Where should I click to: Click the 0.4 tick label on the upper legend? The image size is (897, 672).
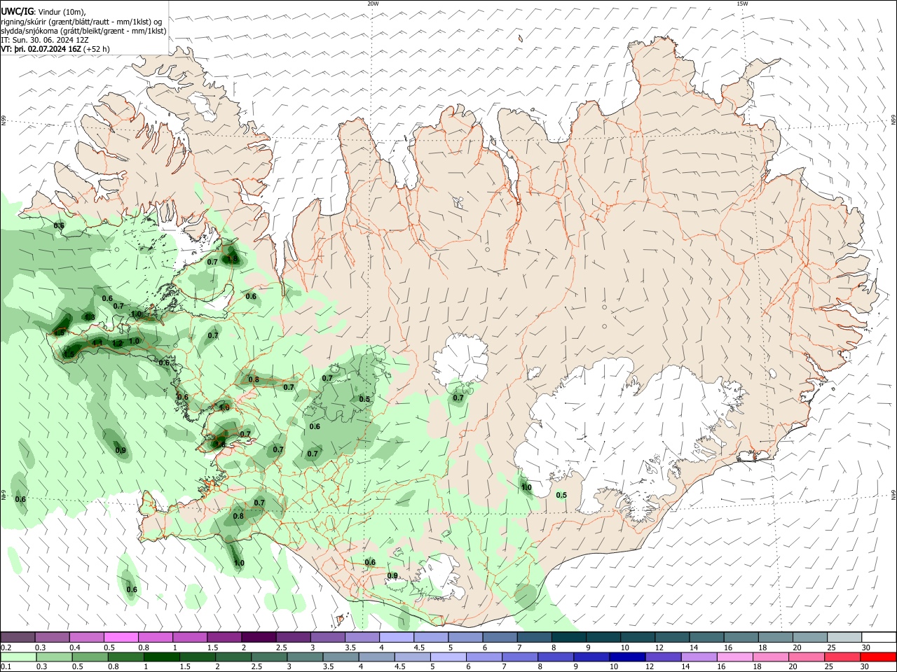(x=75, y=647)
